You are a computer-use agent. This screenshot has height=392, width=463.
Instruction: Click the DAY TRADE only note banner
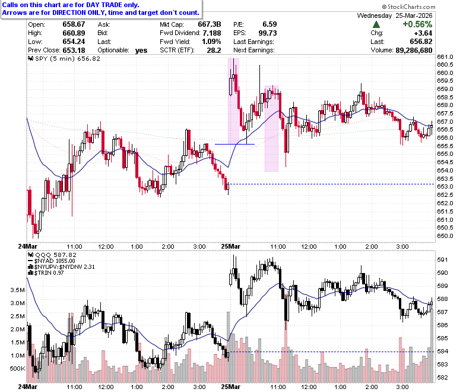[102, 9]
